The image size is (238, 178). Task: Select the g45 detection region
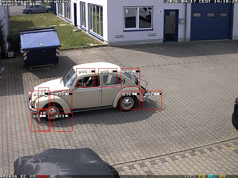(108, 78)
